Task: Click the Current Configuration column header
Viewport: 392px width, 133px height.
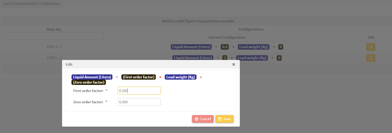Action: (x=227, y=37)
